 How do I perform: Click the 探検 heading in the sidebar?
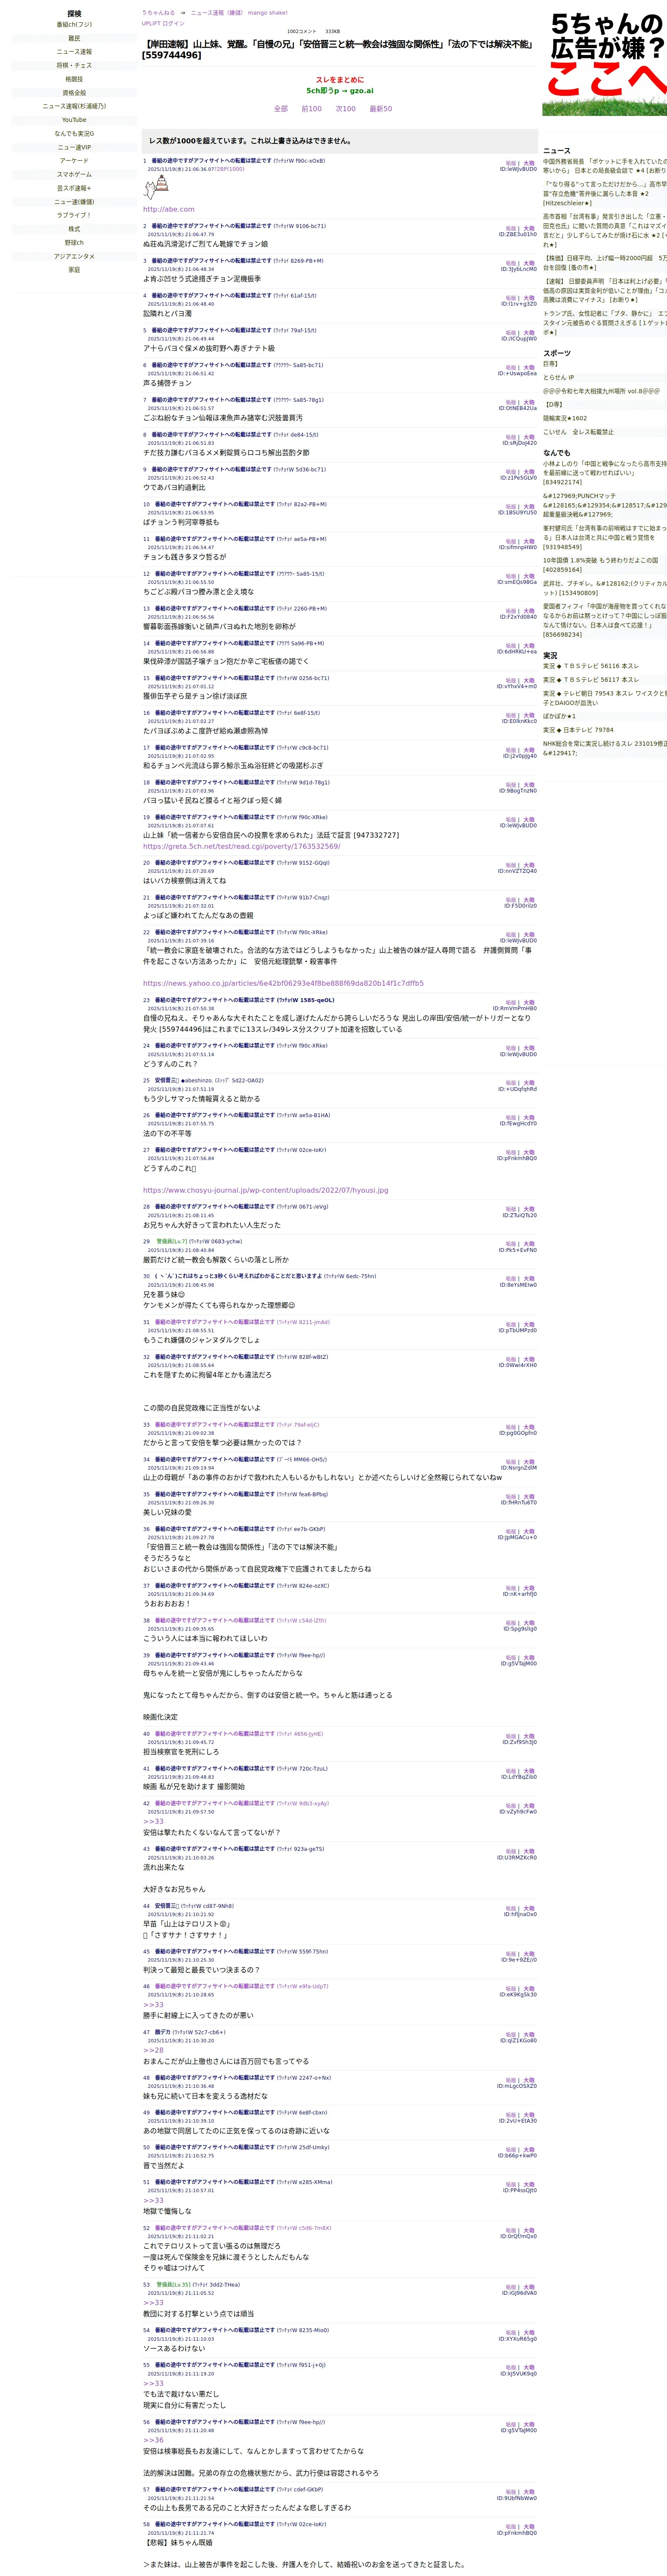click(74, 14)
